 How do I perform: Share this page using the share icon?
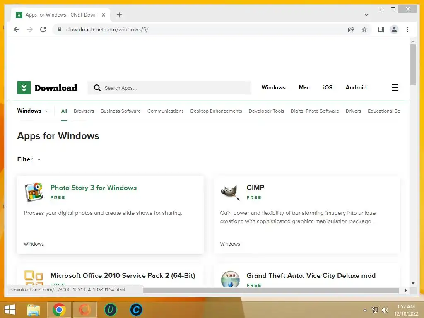pyautogui.click(x=351, y=29)
